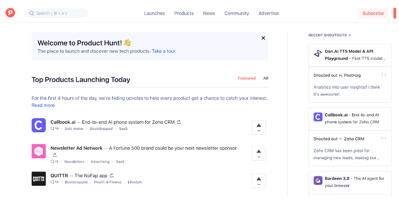
Task: Select Bootstrapped tag under QUITTR
Action: (x=76, y=182)
